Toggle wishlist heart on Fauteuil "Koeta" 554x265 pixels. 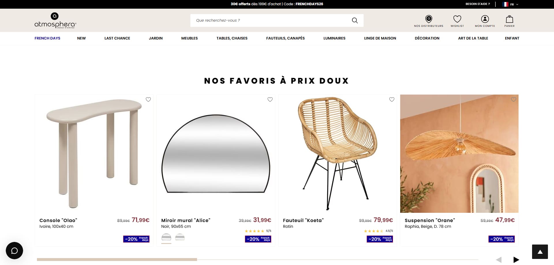(x=392, y=99)
